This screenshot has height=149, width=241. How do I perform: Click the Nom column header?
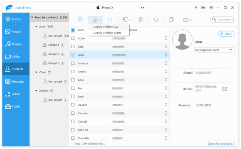click(x=81, y=30)
